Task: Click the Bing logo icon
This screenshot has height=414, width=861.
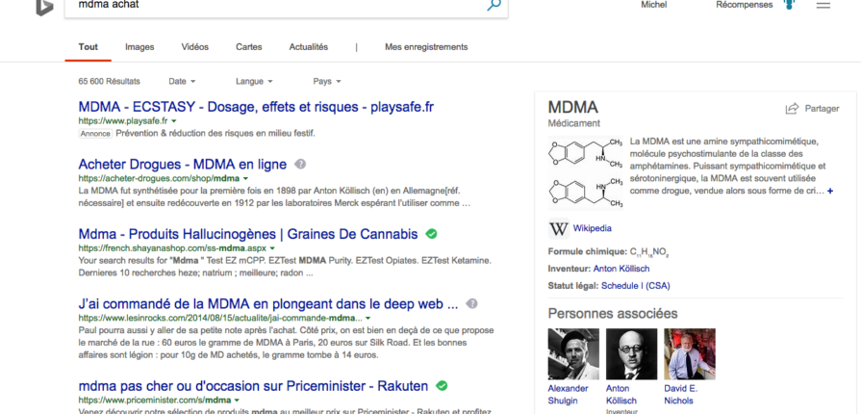Action: pos(44,7)
